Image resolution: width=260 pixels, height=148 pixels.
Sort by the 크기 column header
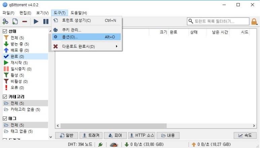159,32
